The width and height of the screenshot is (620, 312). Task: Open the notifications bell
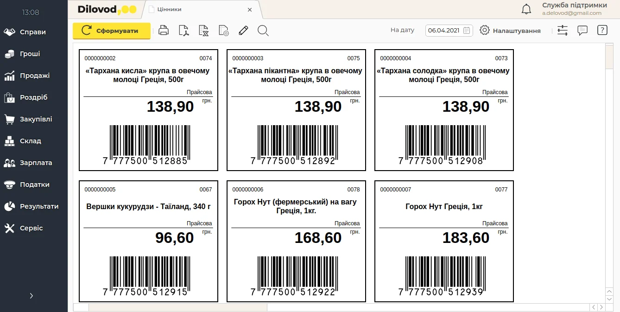526,9
